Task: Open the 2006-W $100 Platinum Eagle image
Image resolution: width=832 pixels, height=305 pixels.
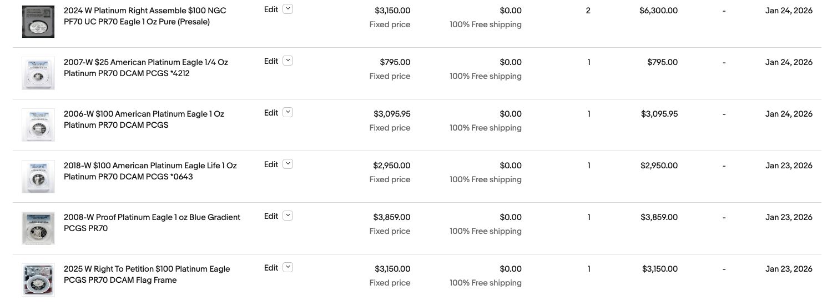Action: (38, 125)
